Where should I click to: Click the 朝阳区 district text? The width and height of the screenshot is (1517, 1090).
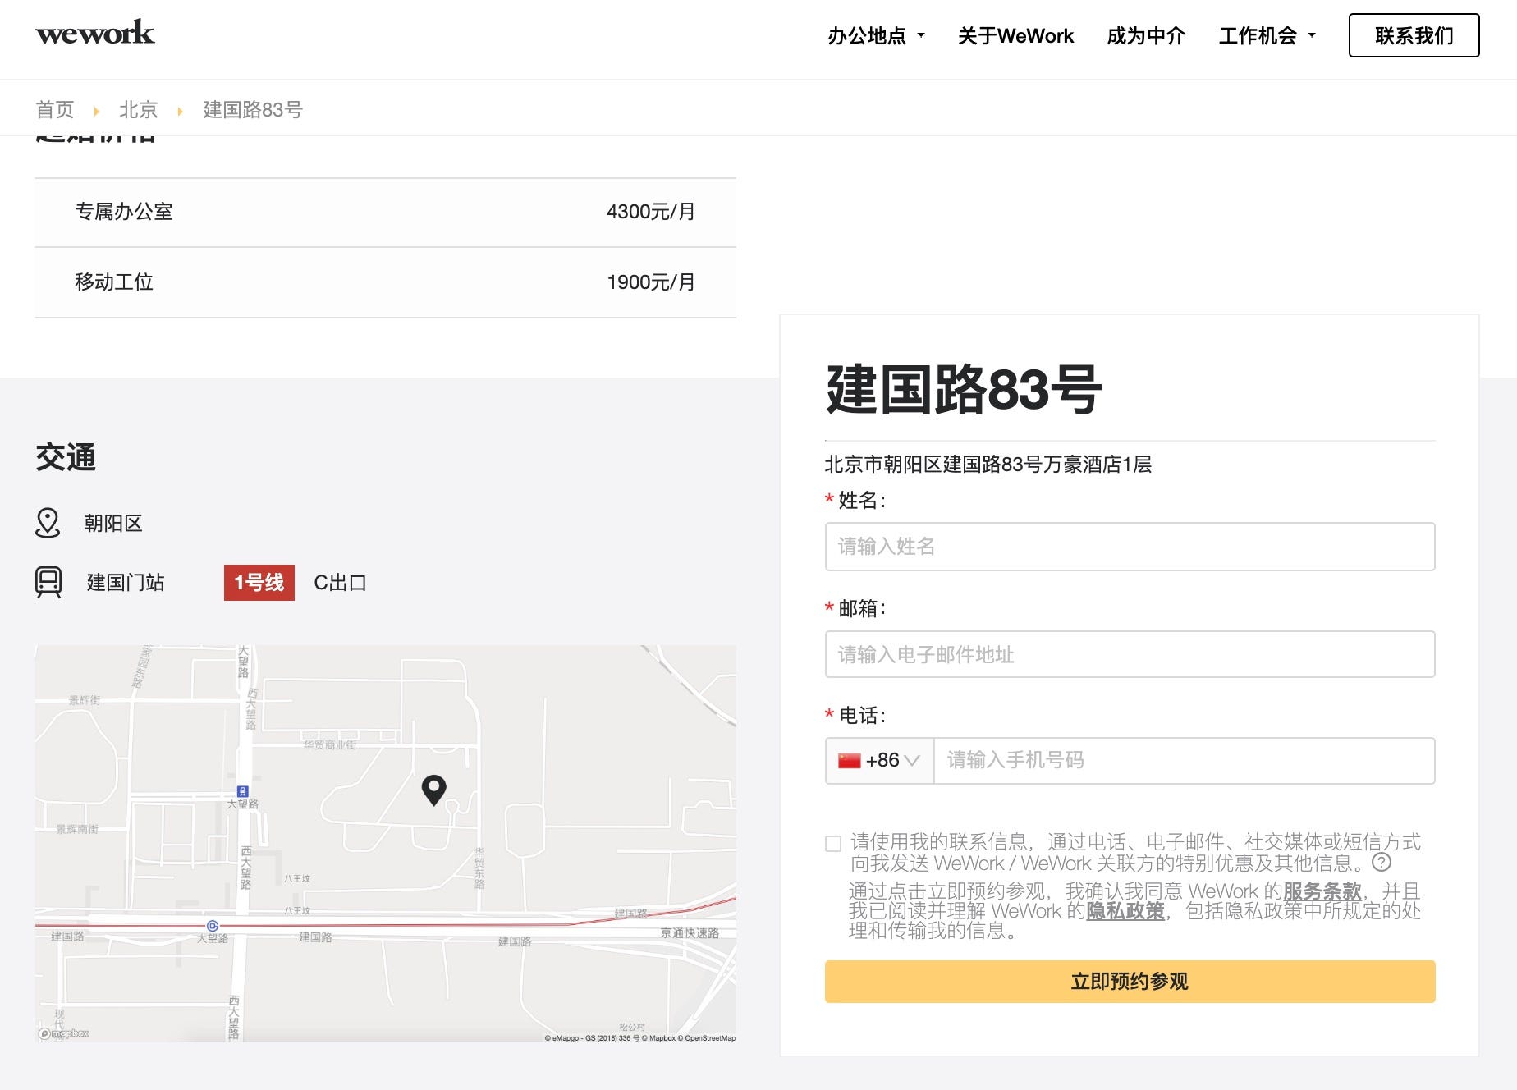tap(113, 524)
